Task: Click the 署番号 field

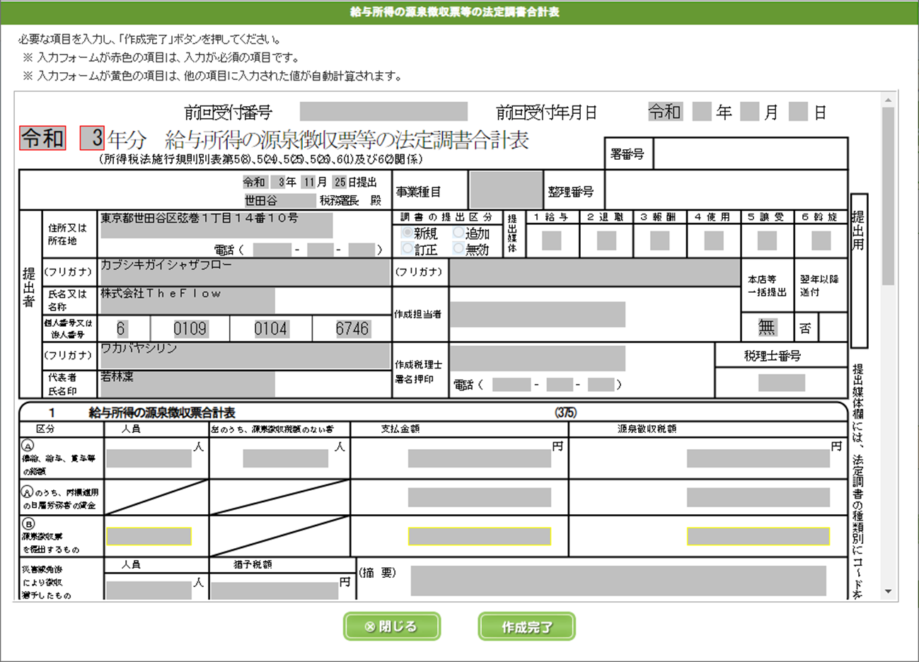Action: [x=750, y=154]
